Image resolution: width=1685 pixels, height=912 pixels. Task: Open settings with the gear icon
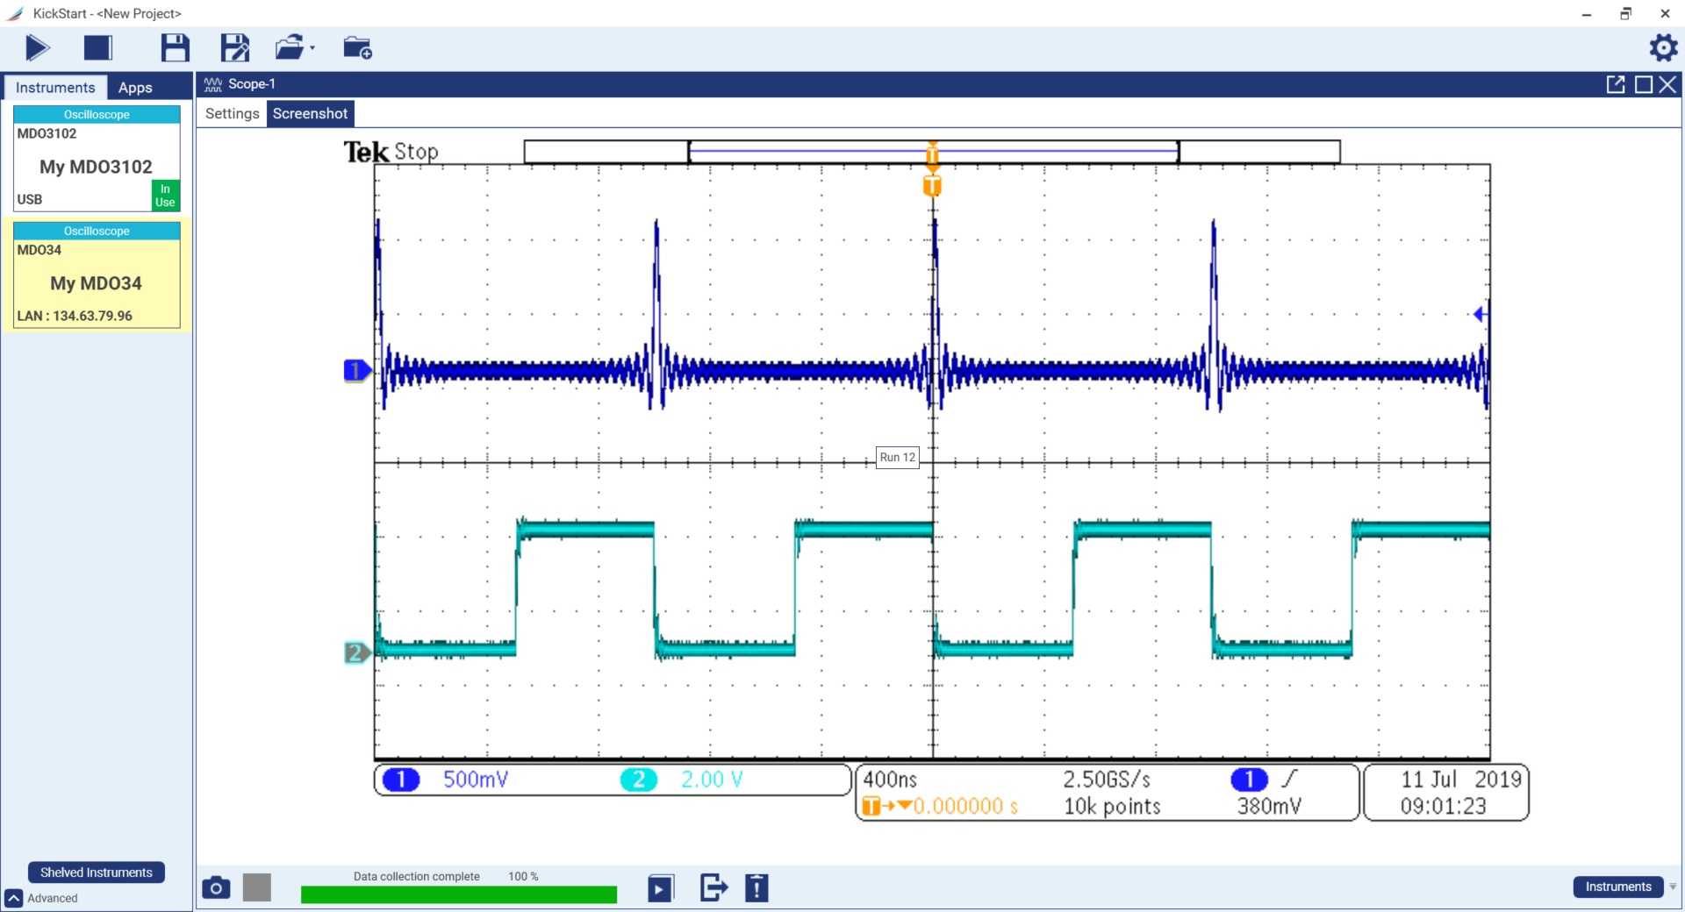pos(1663,47)
